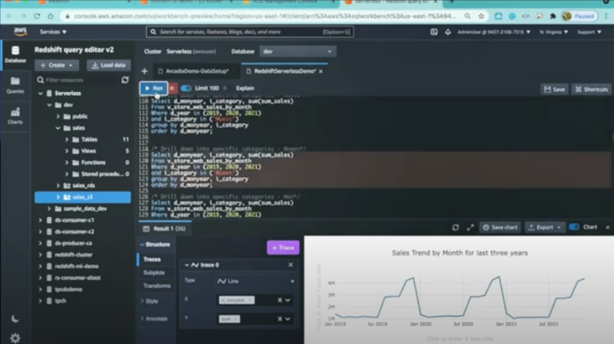614x344 pixels.
Task: Clear the X axis field selection
Action: (x=280, y=300)
